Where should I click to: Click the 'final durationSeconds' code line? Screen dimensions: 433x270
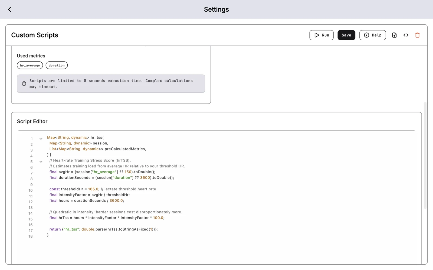(111, 178)
